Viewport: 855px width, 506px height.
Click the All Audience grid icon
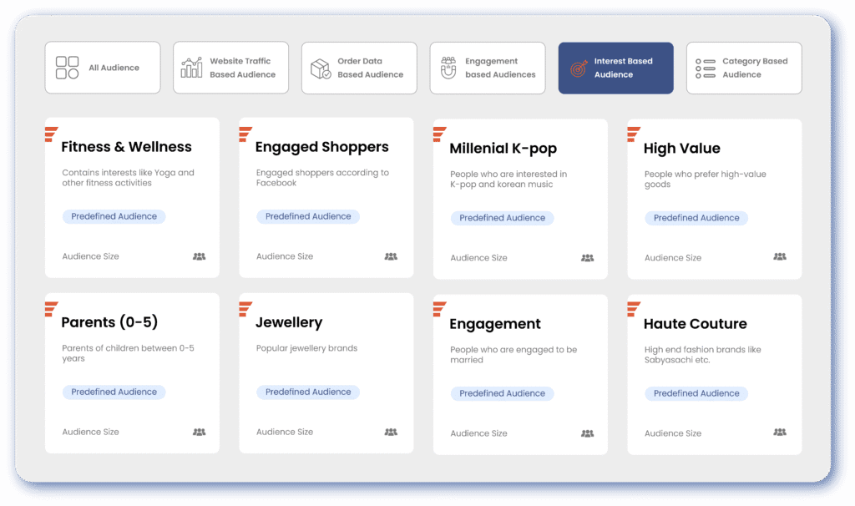click(x=67, y=68)
